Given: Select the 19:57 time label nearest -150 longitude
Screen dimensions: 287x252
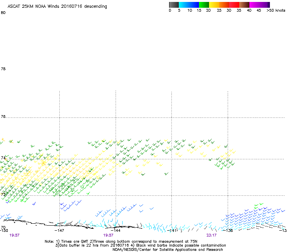Looking at the screenshot, I should pyautogui.click(x=14, y=235).
